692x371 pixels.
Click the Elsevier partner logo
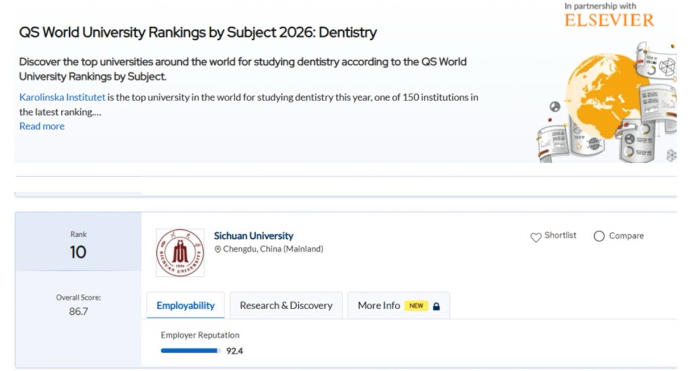tap(608, 20)
